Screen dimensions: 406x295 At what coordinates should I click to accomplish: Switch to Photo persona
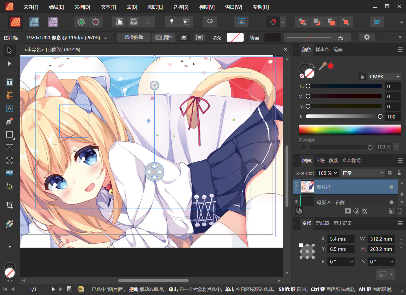pyautogui.click(x=53, y=22)
